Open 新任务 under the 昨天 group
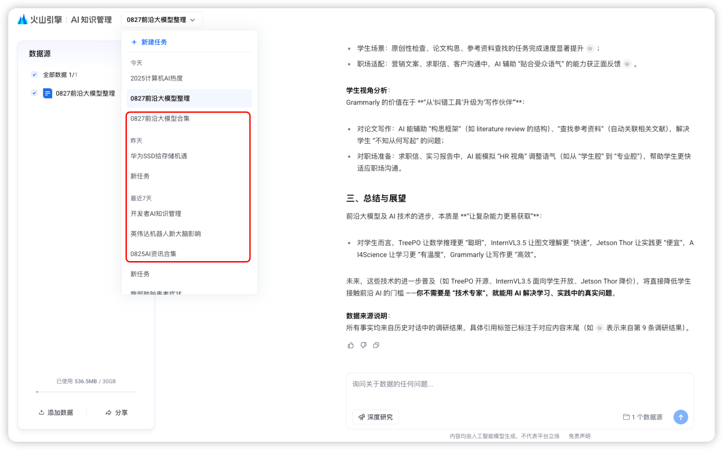This screenshot has width=723, height=450. 189,176
